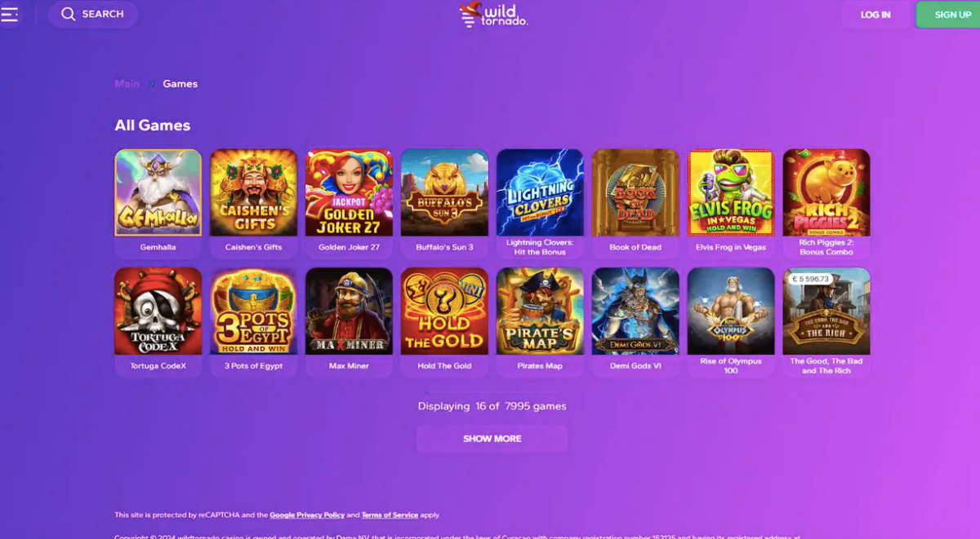Open the Terms of Service link
Viewport: 980px width, 539px height.
point(390,515)
